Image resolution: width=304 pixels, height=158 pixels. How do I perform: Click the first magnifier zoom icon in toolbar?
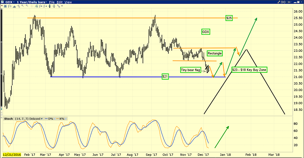(22, 6)
